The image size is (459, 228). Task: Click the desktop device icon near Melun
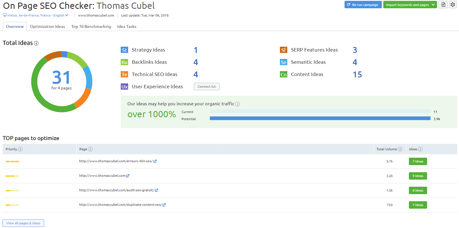pos(5,15)
